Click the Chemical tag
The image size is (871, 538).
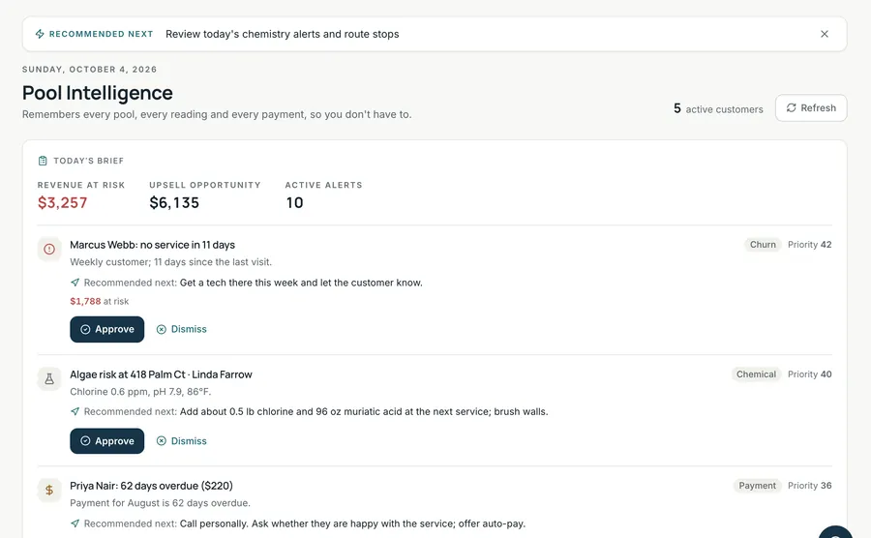(x=756, y=374)
